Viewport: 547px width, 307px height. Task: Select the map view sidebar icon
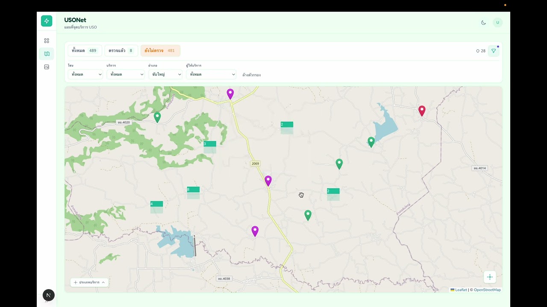click(x=47, y=54)
